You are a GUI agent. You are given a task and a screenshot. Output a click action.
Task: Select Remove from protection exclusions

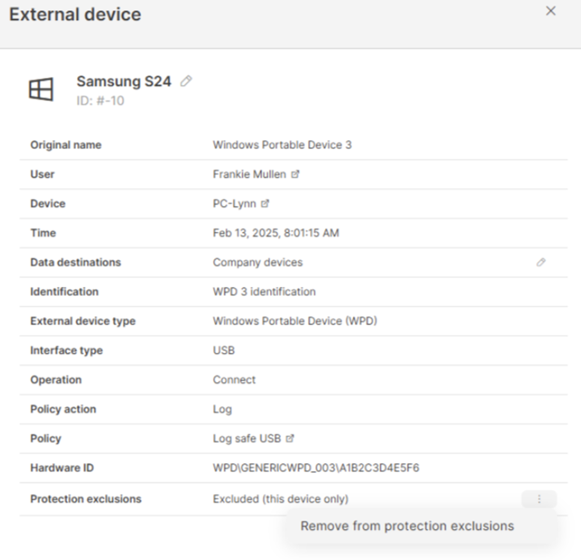pyautogui.click(x=407, y=526)
